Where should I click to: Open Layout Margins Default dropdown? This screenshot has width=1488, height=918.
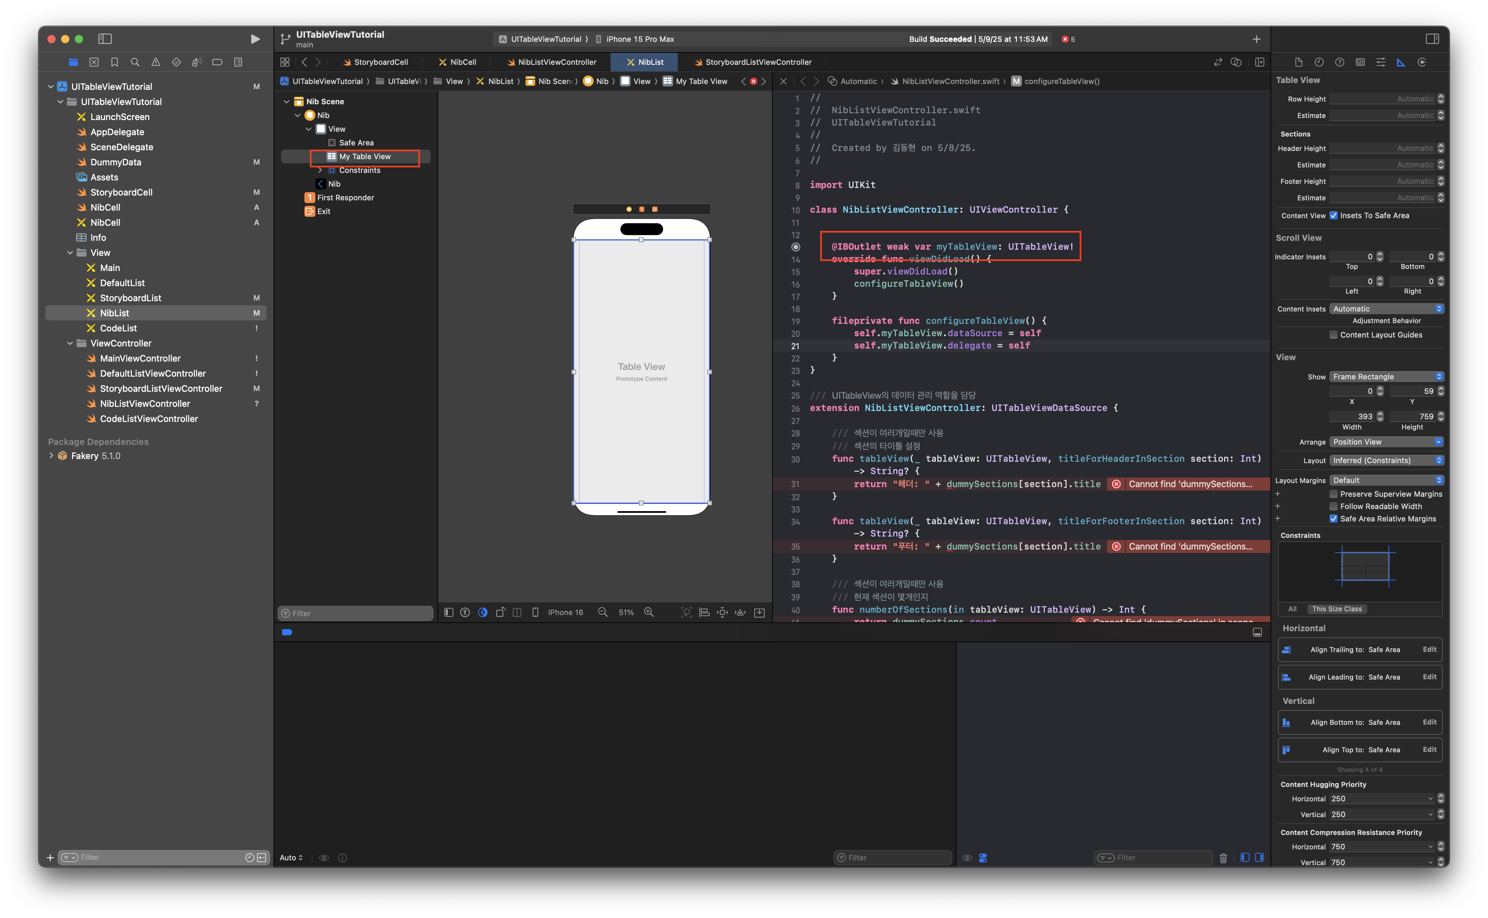click(1386, 480)
